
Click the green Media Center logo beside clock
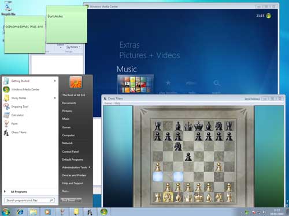point(268,16)
